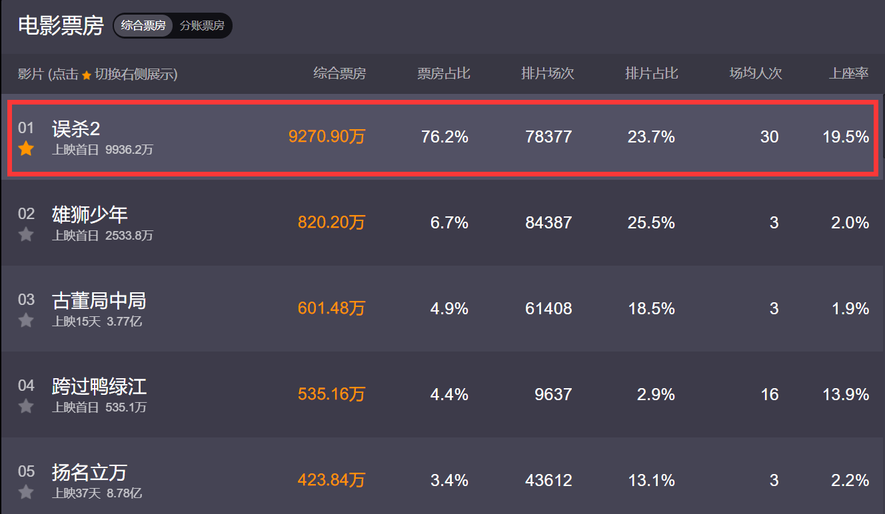Viewport: 885px width, 514px height.
Task: Click box office value 820.20万
Action: click(332, 223)
